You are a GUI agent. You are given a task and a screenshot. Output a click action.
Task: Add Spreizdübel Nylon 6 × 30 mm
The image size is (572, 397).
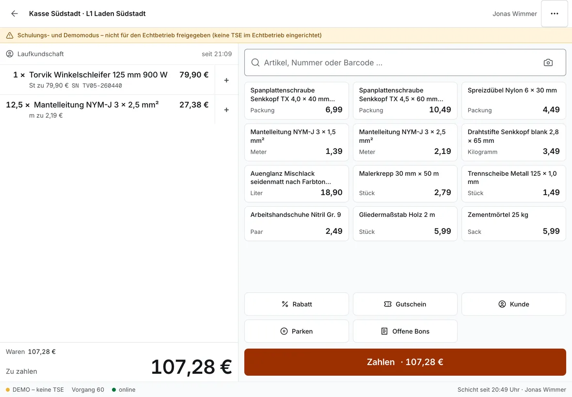(514, 101)
